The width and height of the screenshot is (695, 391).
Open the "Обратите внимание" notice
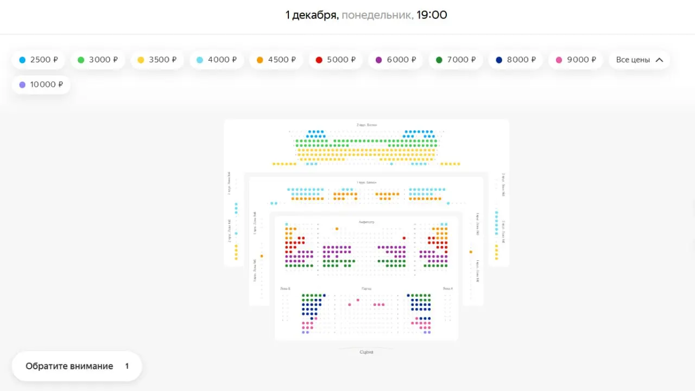tap(77, 366)
